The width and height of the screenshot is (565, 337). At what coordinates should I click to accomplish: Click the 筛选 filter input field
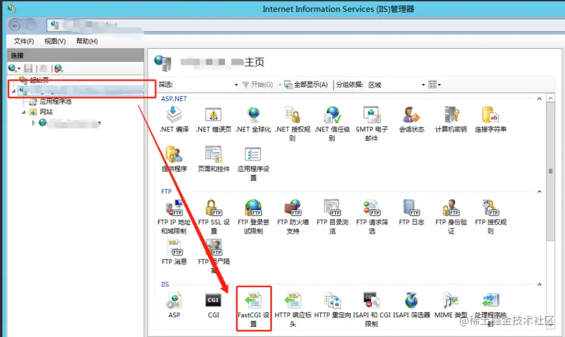[204, 85]
